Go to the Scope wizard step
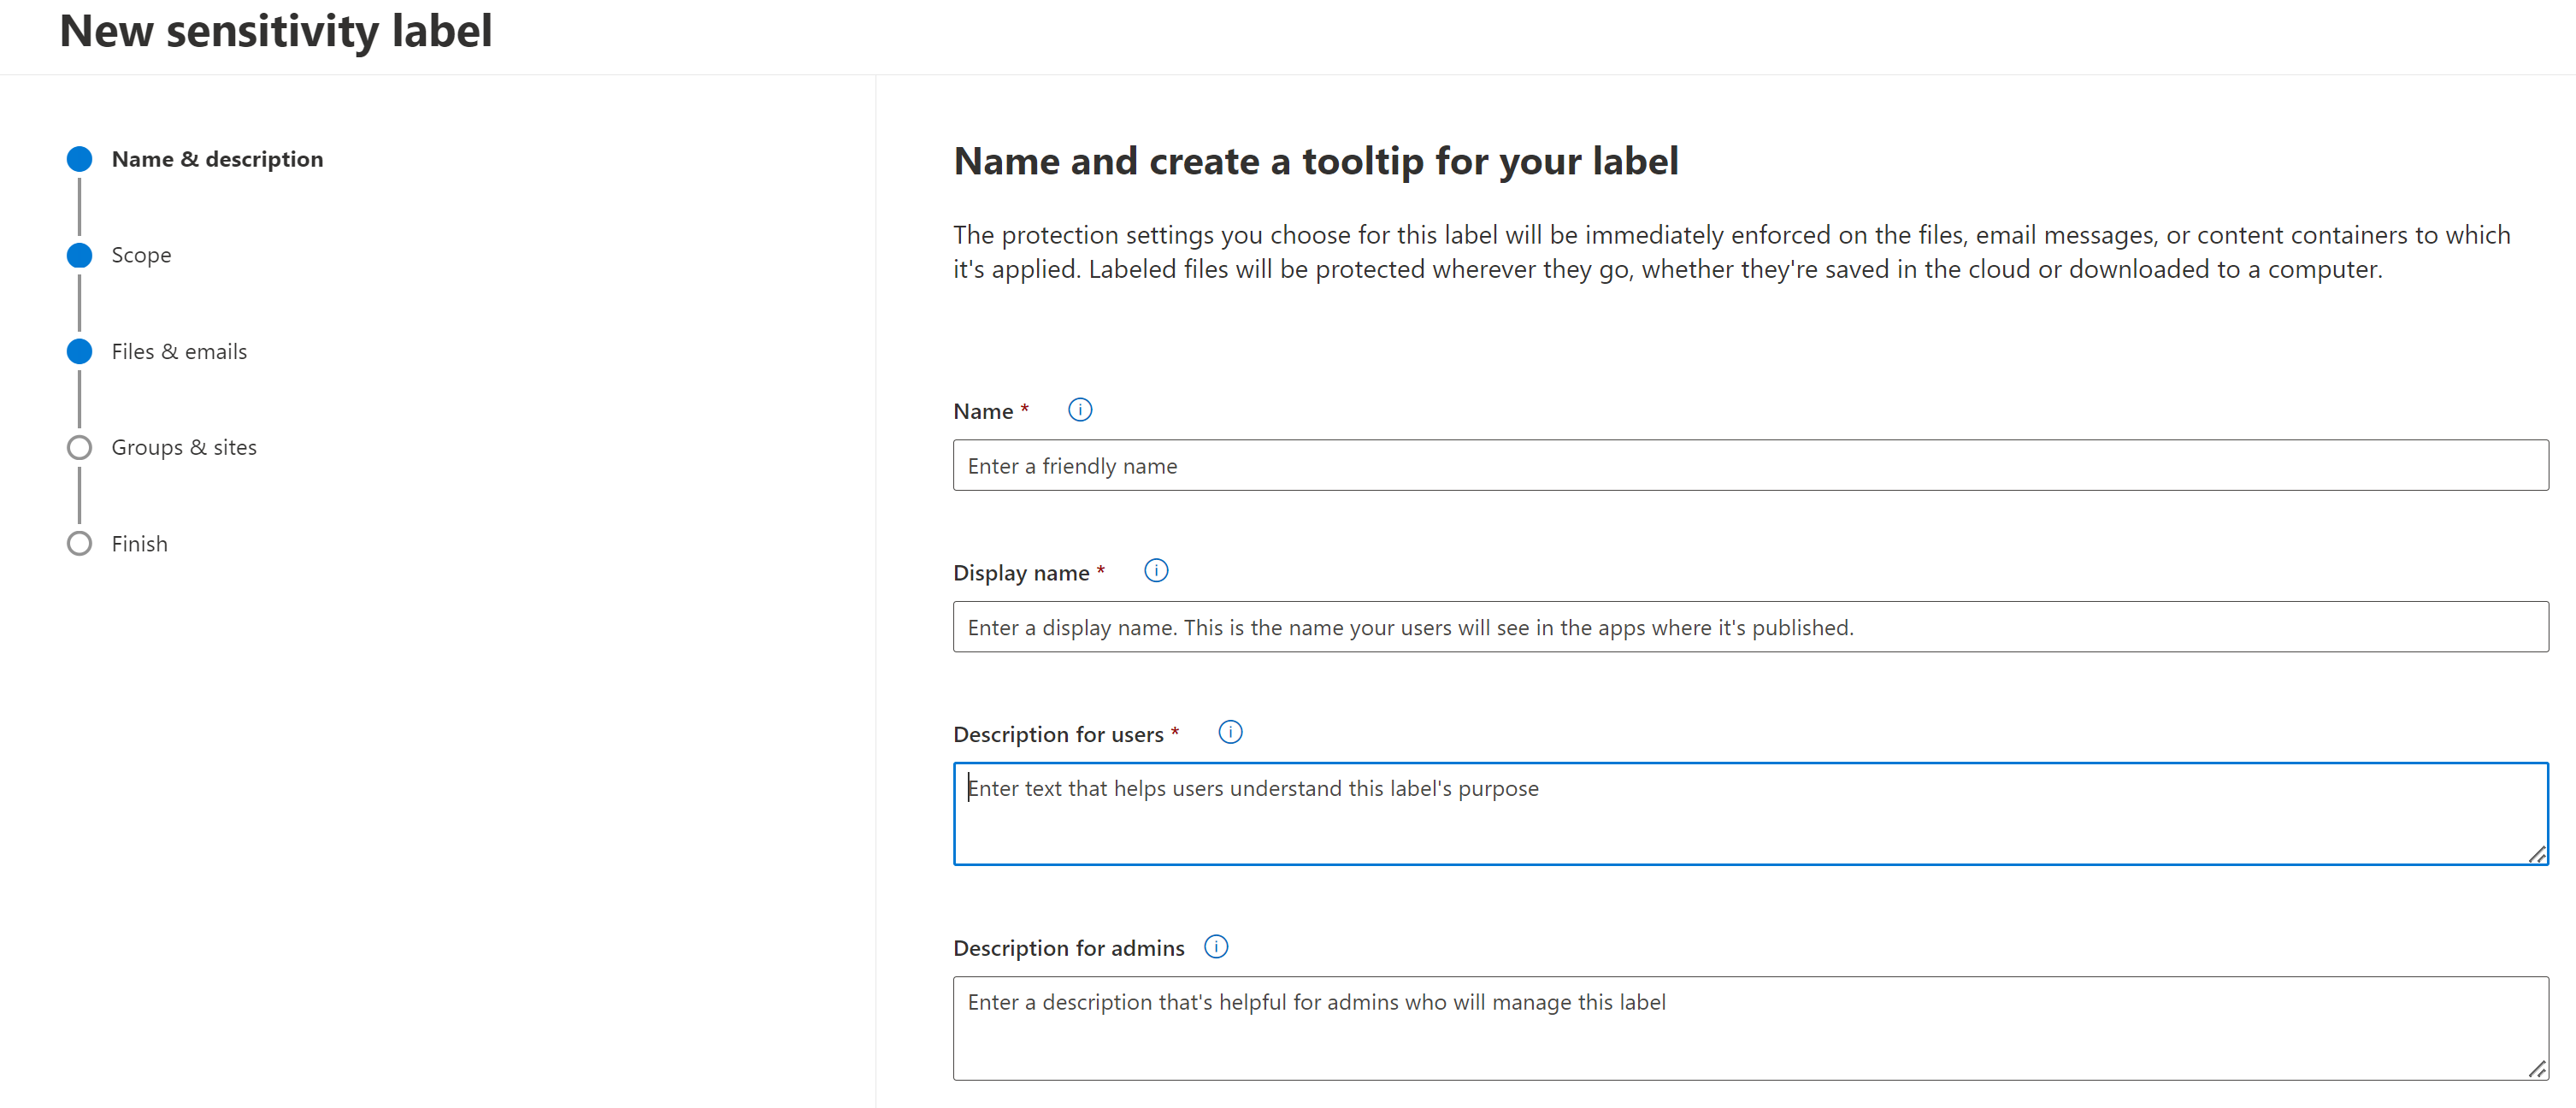2576x1108 pixels. [x=141, y=255]
